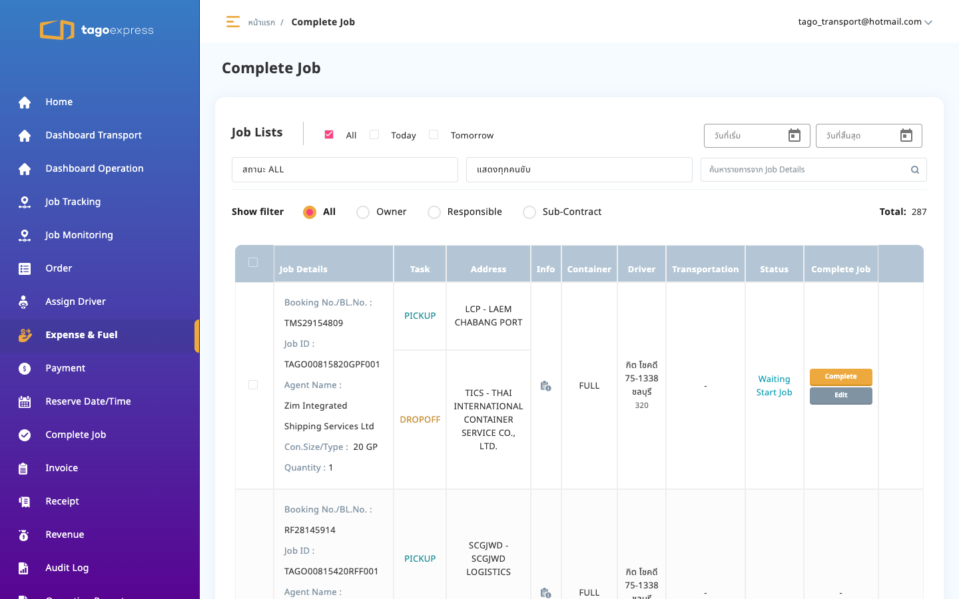This screenshot has height=599, width=959.
Task: Select the All show filter radio
Action: click(x=310, y=212)
